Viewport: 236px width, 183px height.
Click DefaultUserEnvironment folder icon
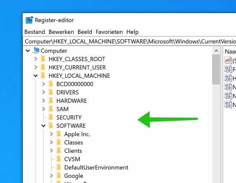tap(59, 167)
